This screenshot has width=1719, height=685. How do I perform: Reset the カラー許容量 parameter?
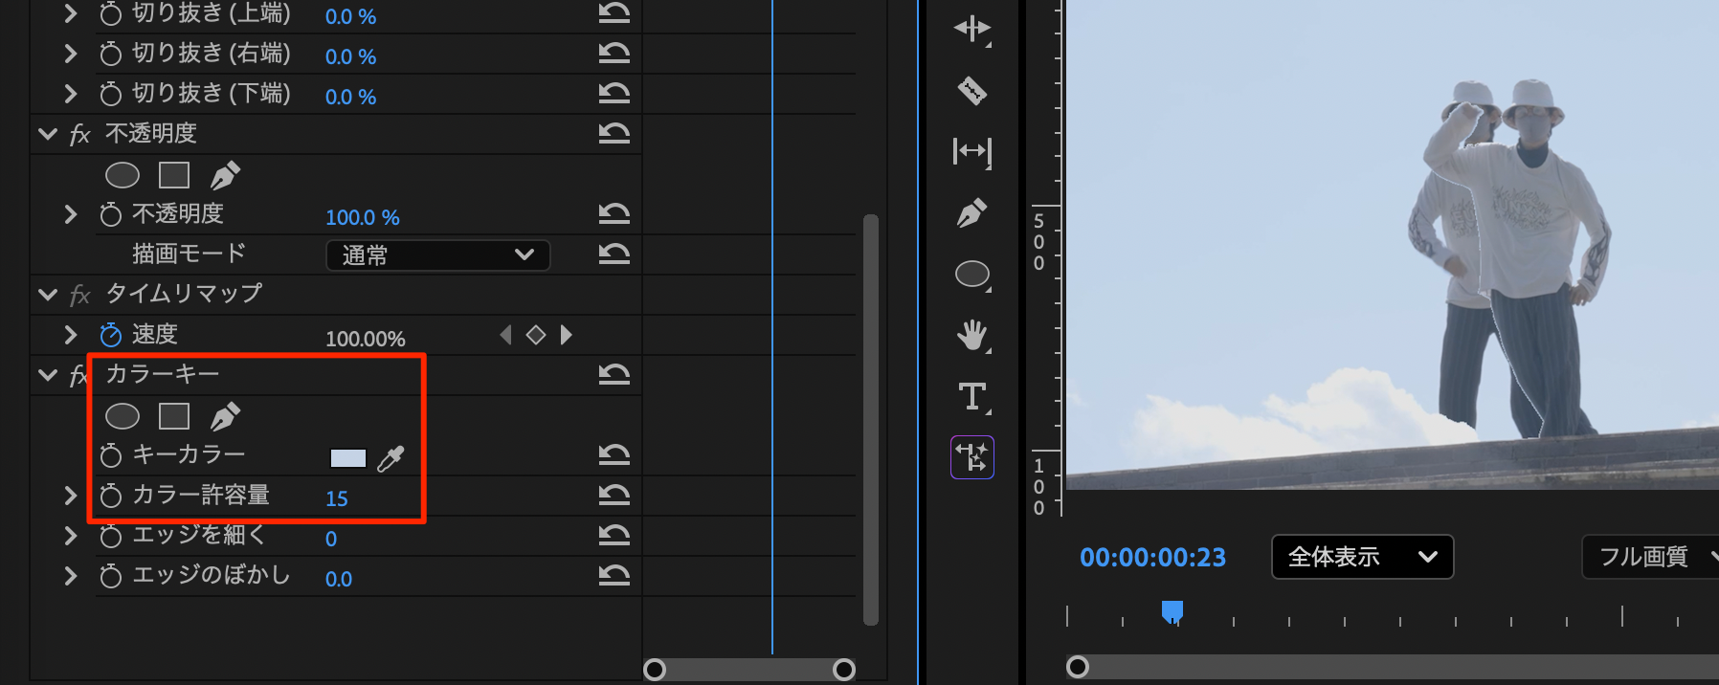pyautogui.click(x=614, y=495)
